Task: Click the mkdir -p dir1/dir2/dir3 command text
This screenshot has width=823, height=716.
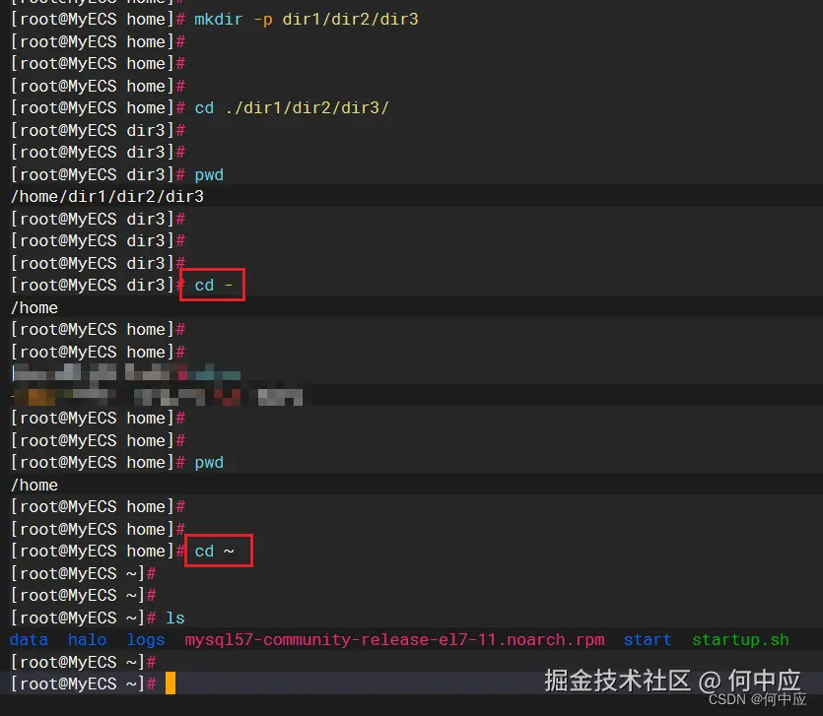Action: point(306,20)
